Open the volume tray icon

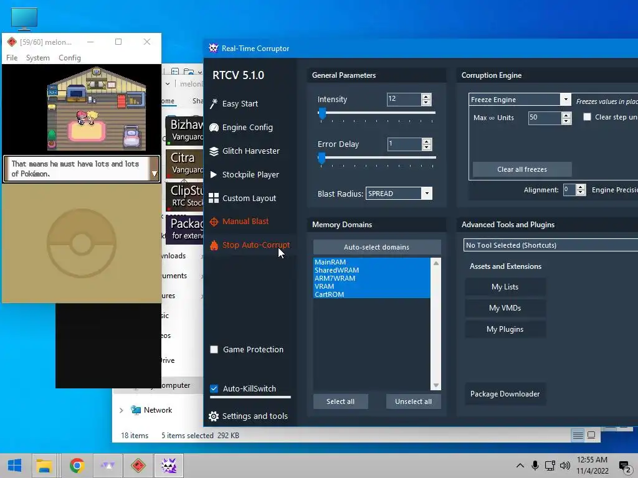tap(564, 466)
